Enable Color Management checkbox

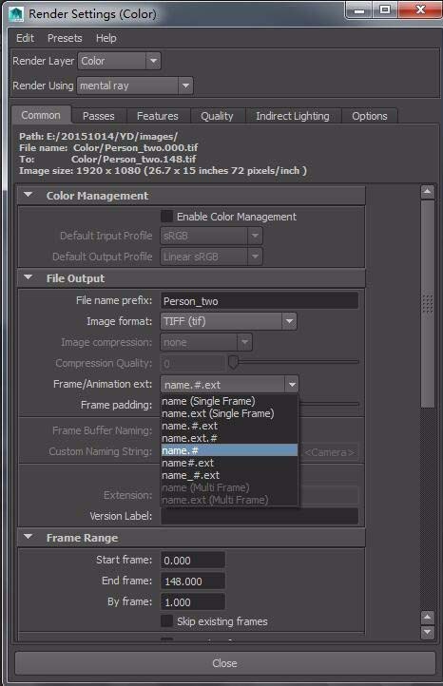166,216
